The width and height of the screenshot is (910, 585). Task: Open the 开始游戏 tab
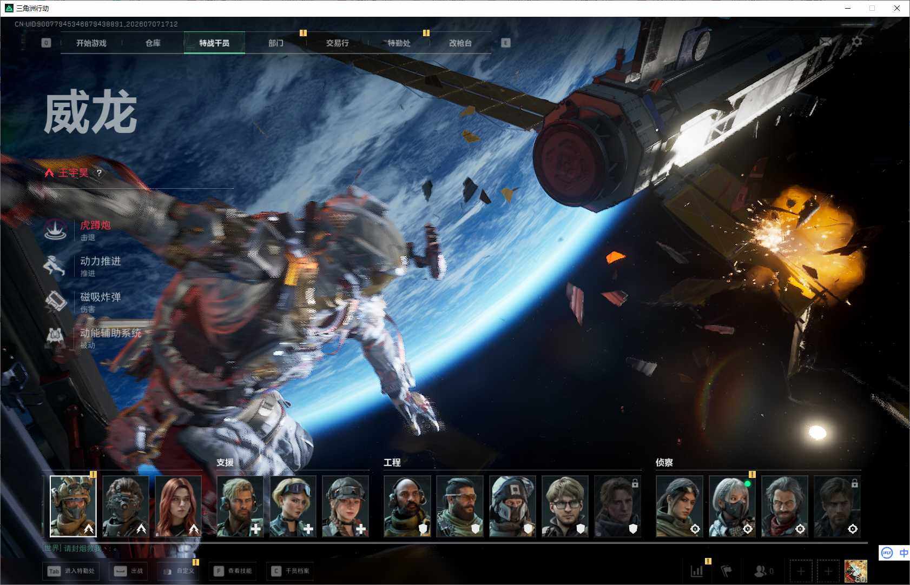tap(91, 43)
